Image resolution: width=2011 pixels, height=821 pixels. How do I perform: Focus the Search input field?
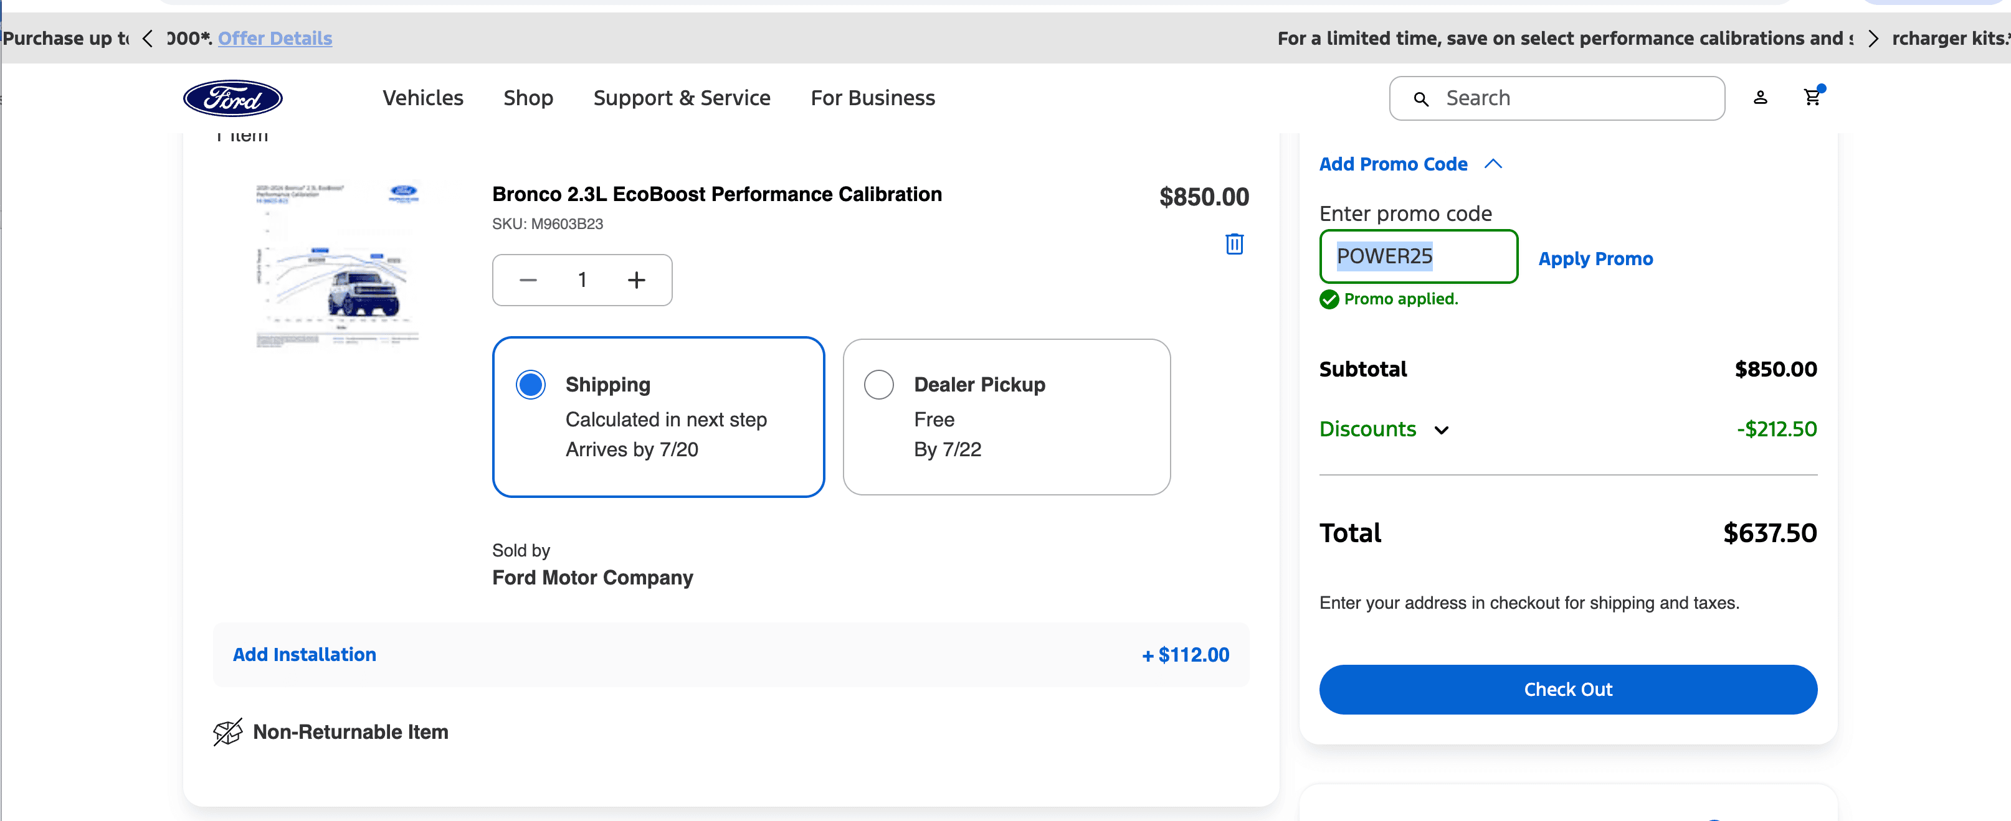pos(1557,98)
